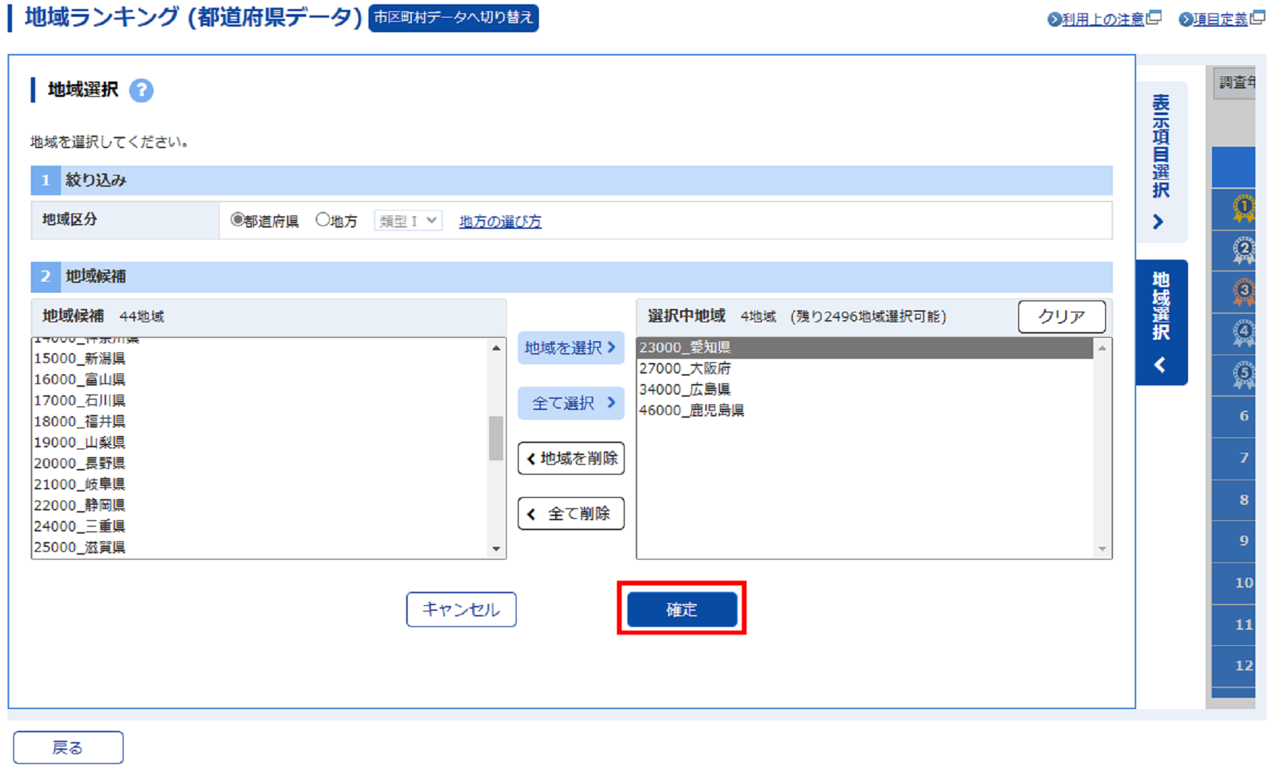The width and height of the screenshot is (1273, 773).
Task: Select the 地方 radio button
Action: (x=322, y=220)
